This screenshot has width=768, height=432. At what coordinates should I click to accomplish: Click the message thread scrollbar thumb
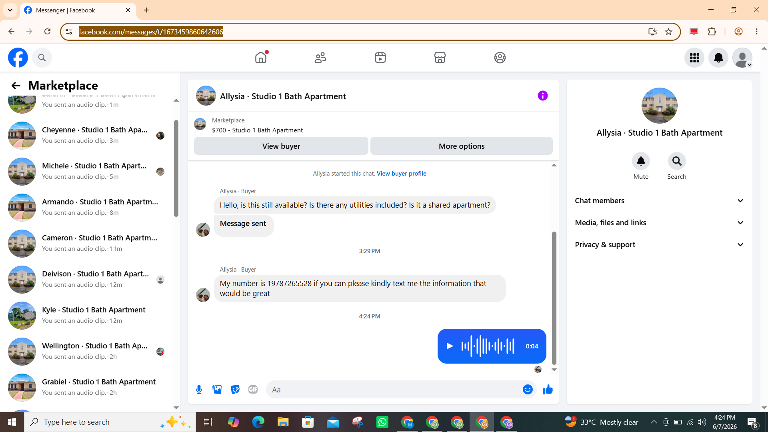(x=554, y=298)
